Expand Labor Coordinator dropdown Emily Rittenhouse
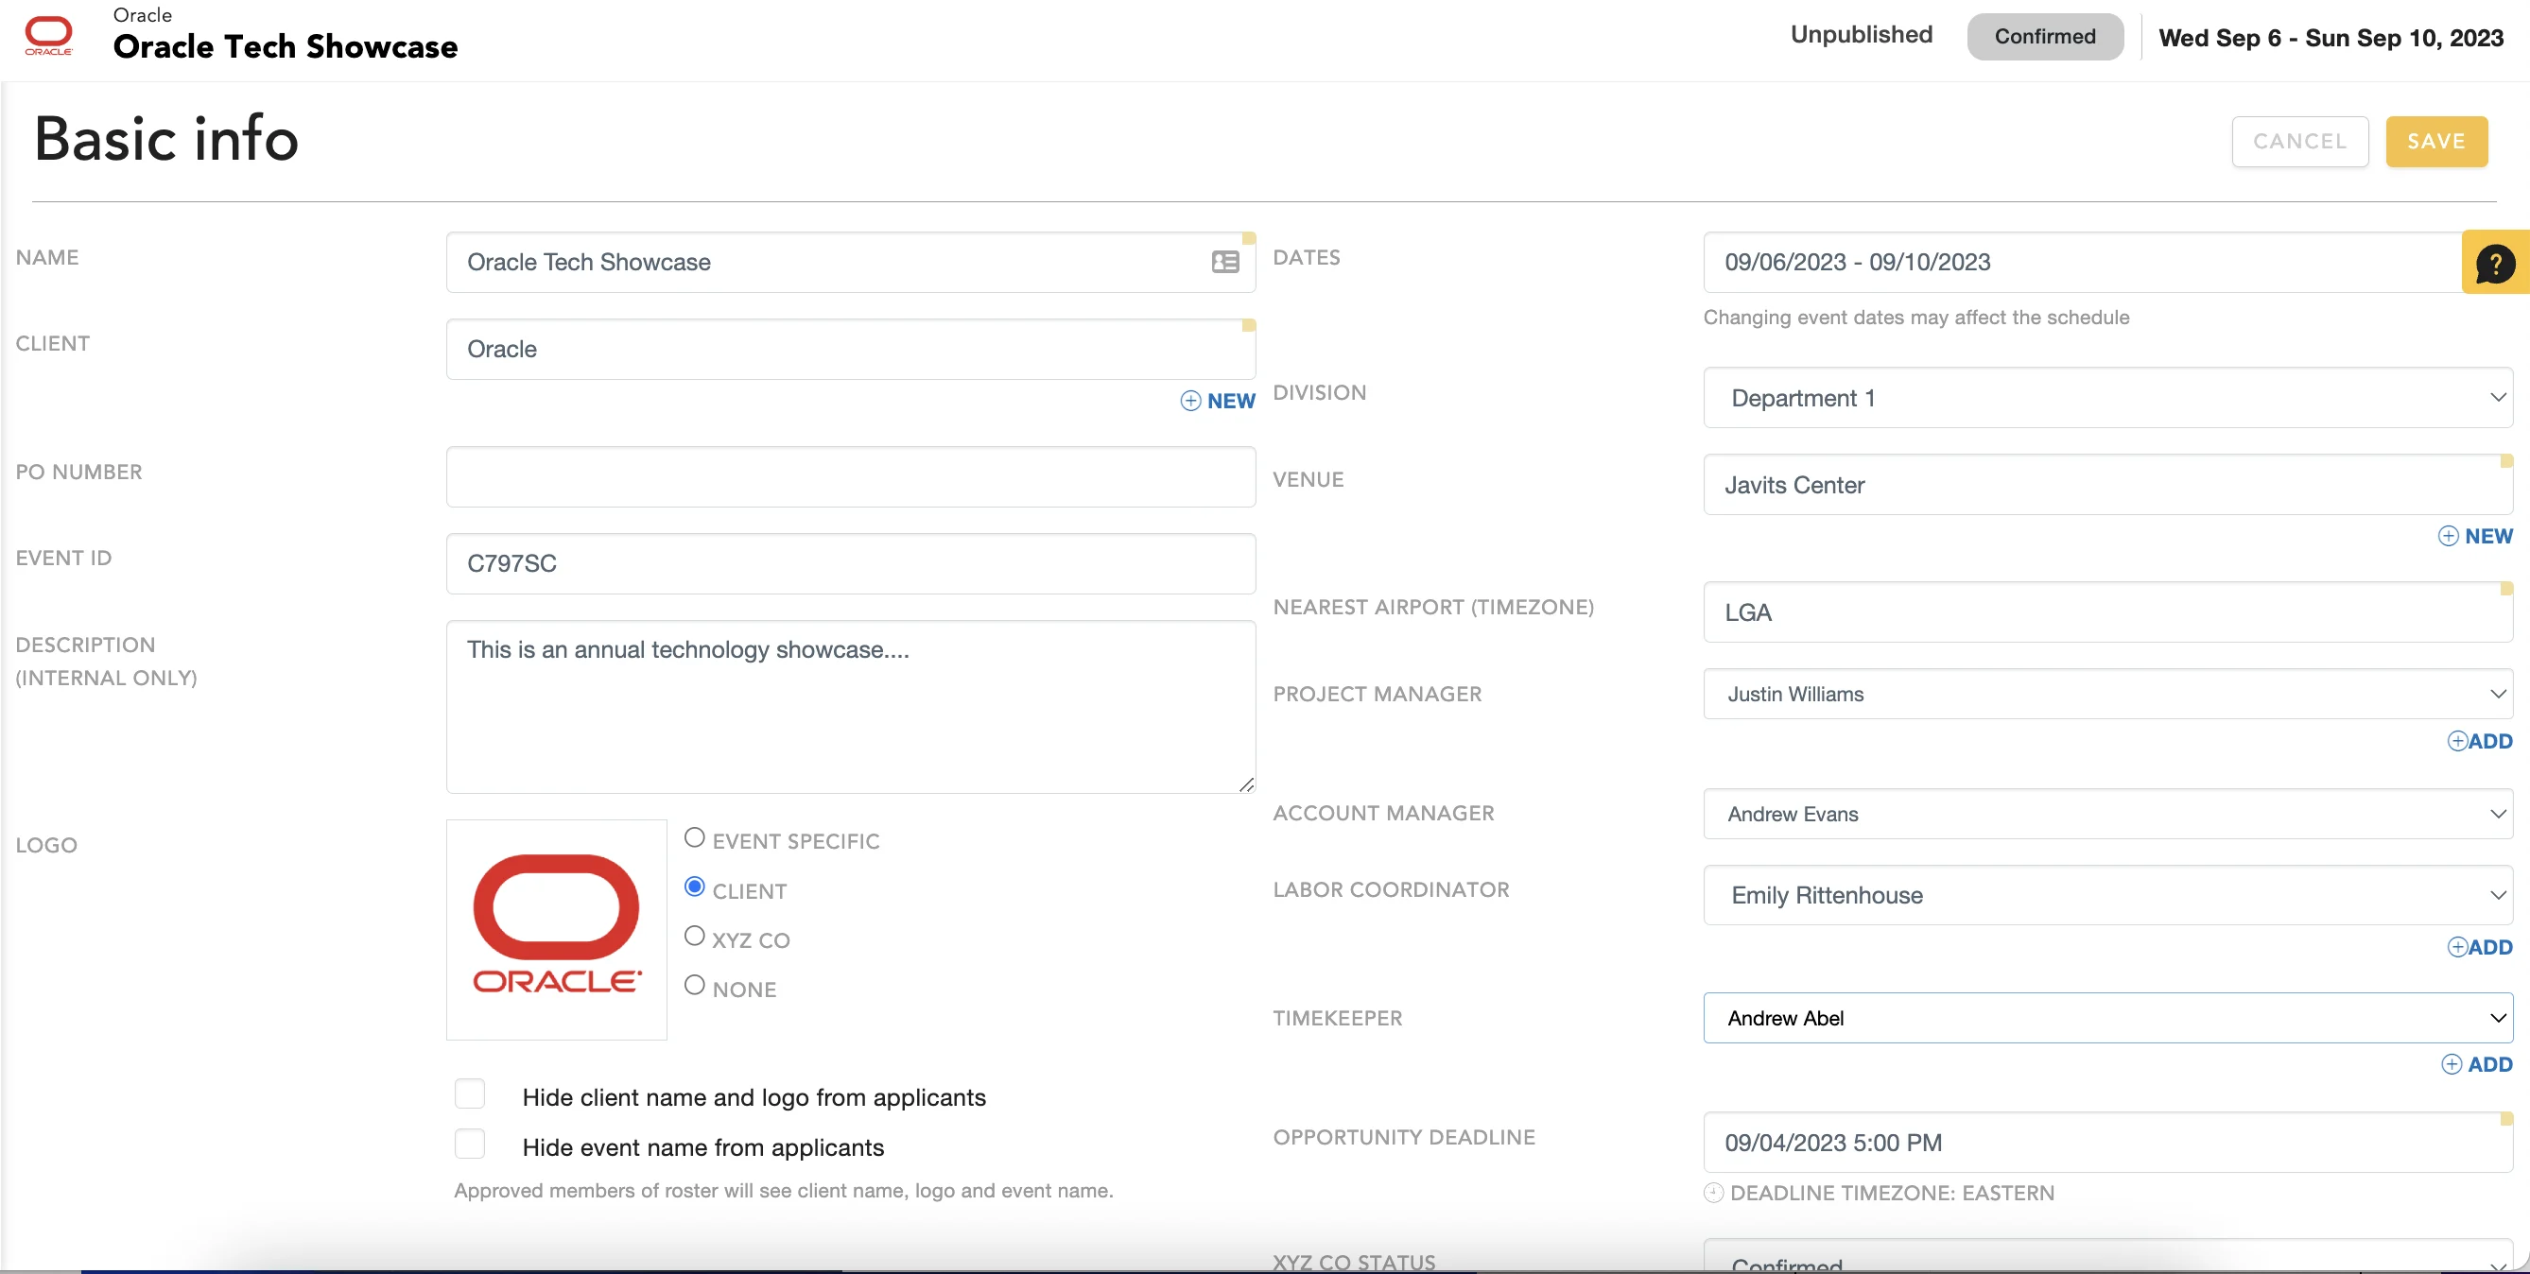This screenshot has width=2530, height=1274. (2107, 895)
